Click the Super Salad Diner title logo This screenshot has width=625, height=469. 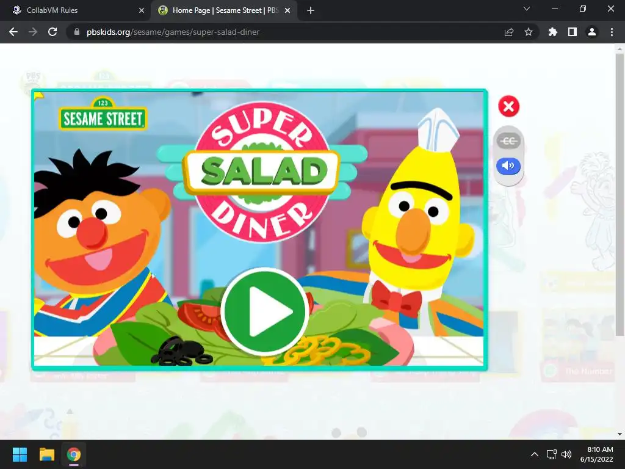pos(262,172)
